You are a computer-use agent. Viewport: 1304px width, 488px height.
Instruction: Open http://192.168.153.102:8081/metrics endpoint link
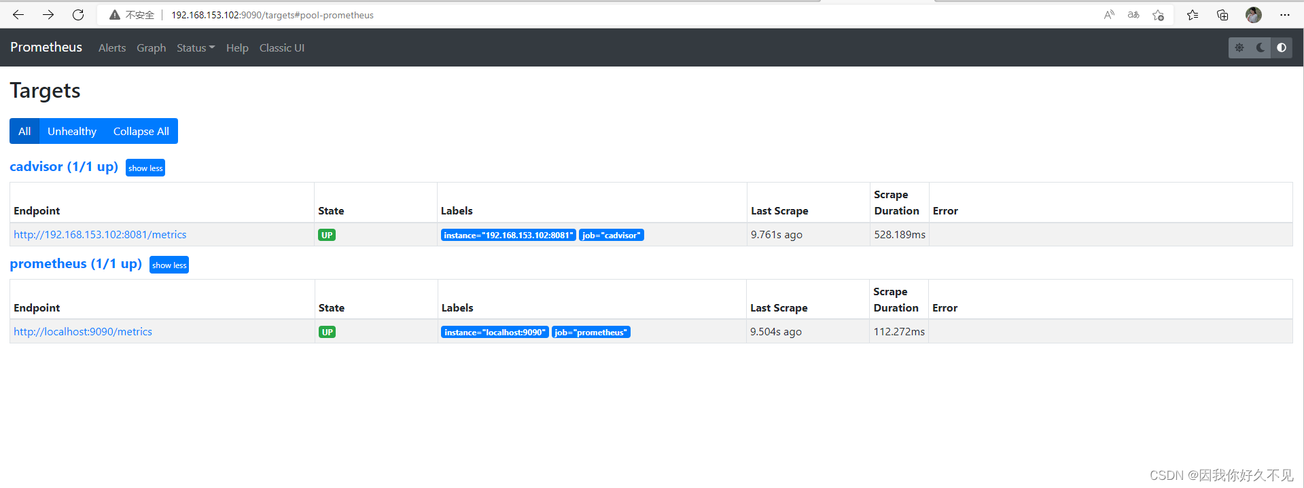[100, 235]
